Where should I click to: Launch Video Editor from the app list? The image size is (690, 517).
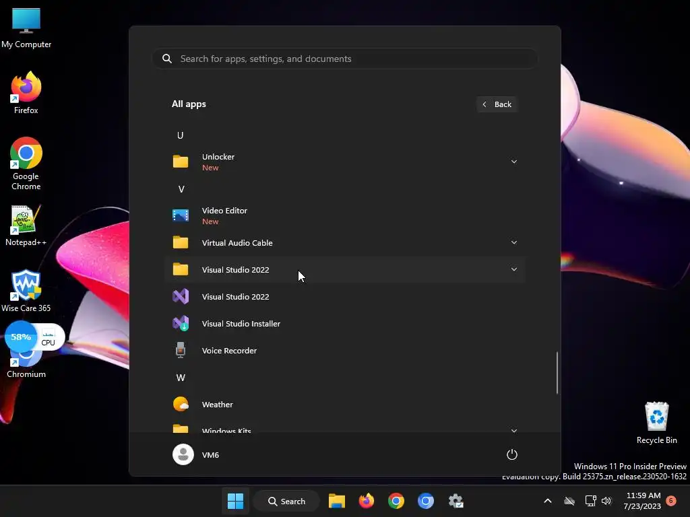(x=345, y=215)
